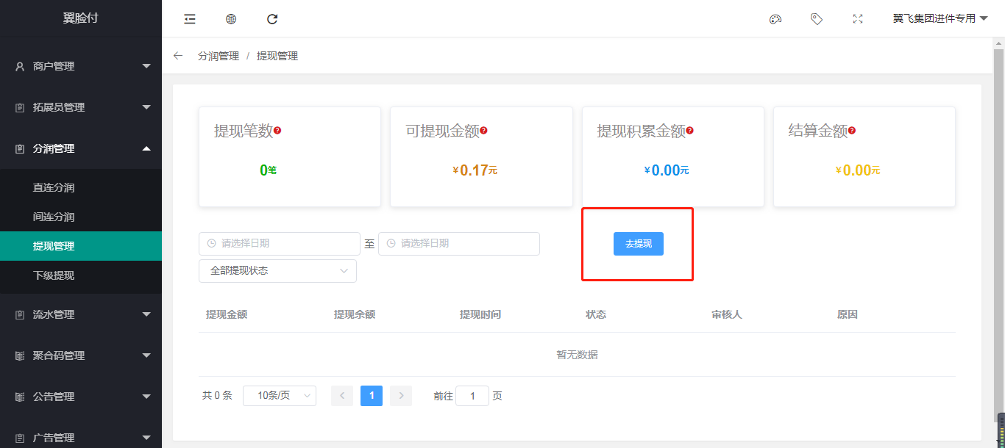The width and height of the screenshot is (1005, 448).
Task: Expand the 广告管理 menu arrow
Action: 146,438
